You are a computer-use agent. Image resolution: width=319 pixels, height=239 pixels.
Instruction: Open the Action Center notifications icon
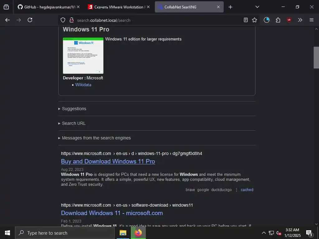309,233
